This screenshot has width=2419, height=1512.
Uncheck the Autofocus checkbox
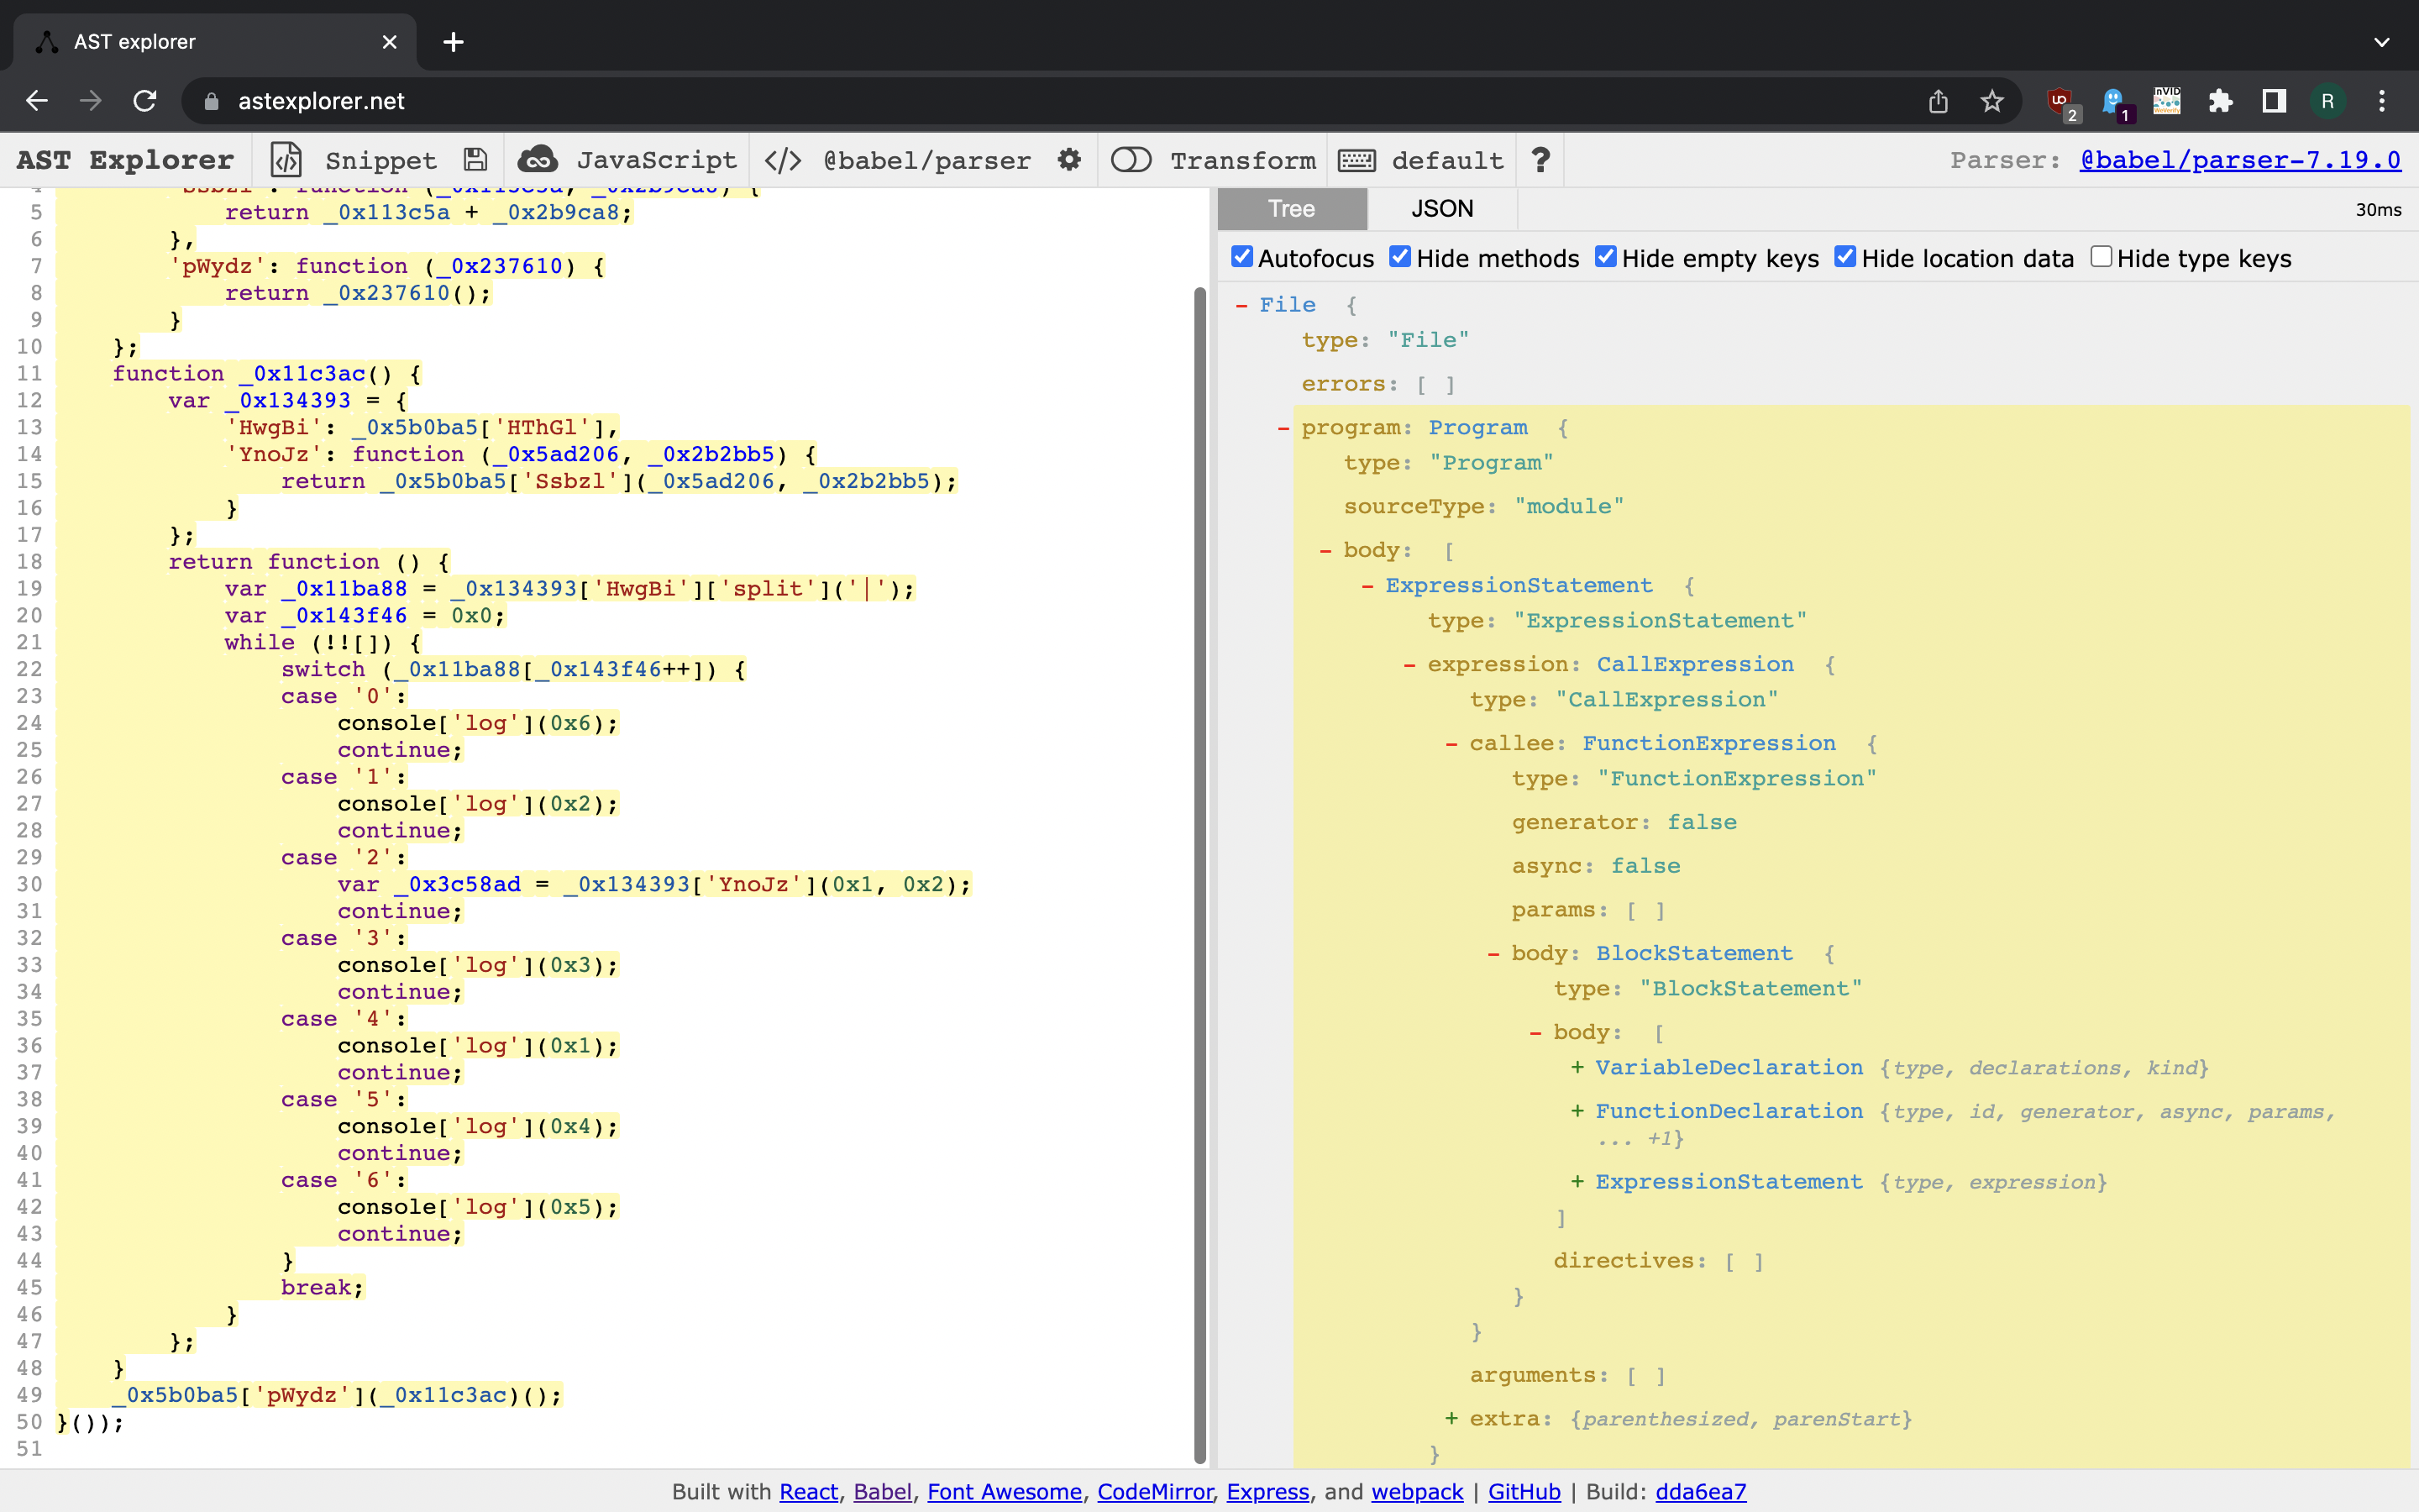tap(1242, 257)
